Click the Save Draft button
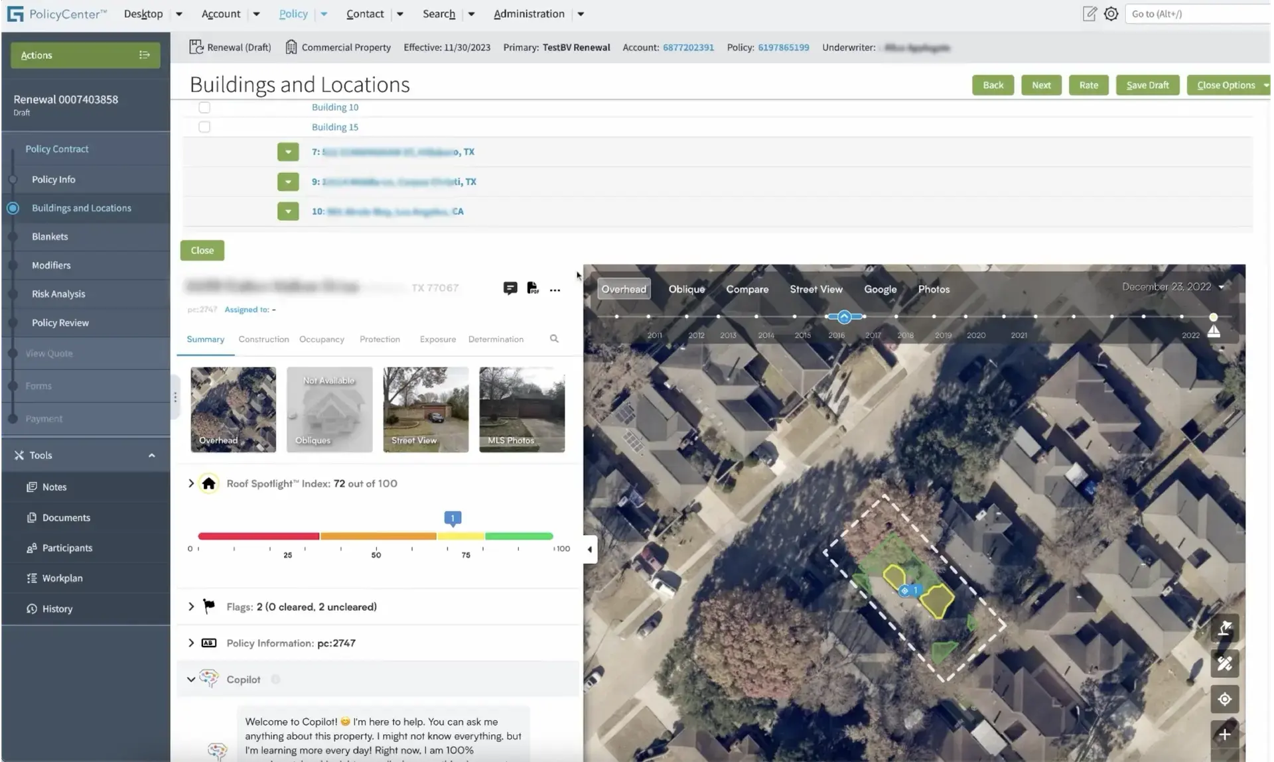The width and height of the screenshot is (1274, 762). 1147,85
